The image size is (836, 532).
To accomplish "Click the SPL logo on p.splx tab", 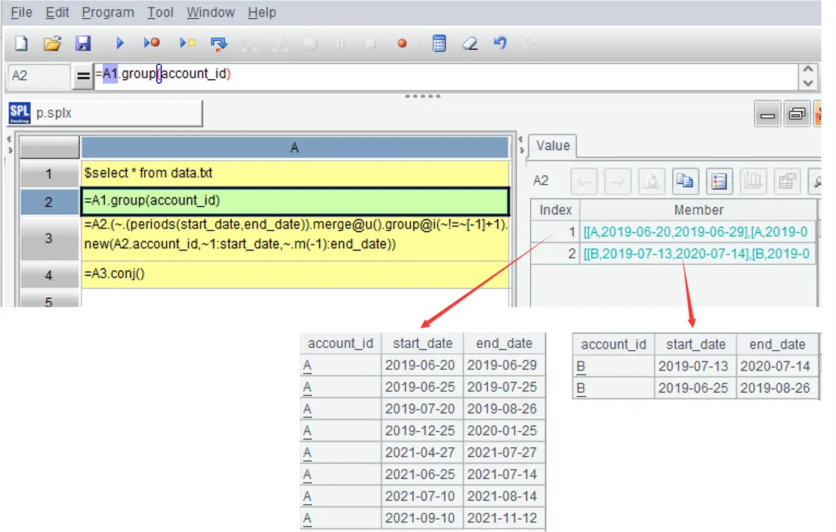I will [x=20, y=113].
